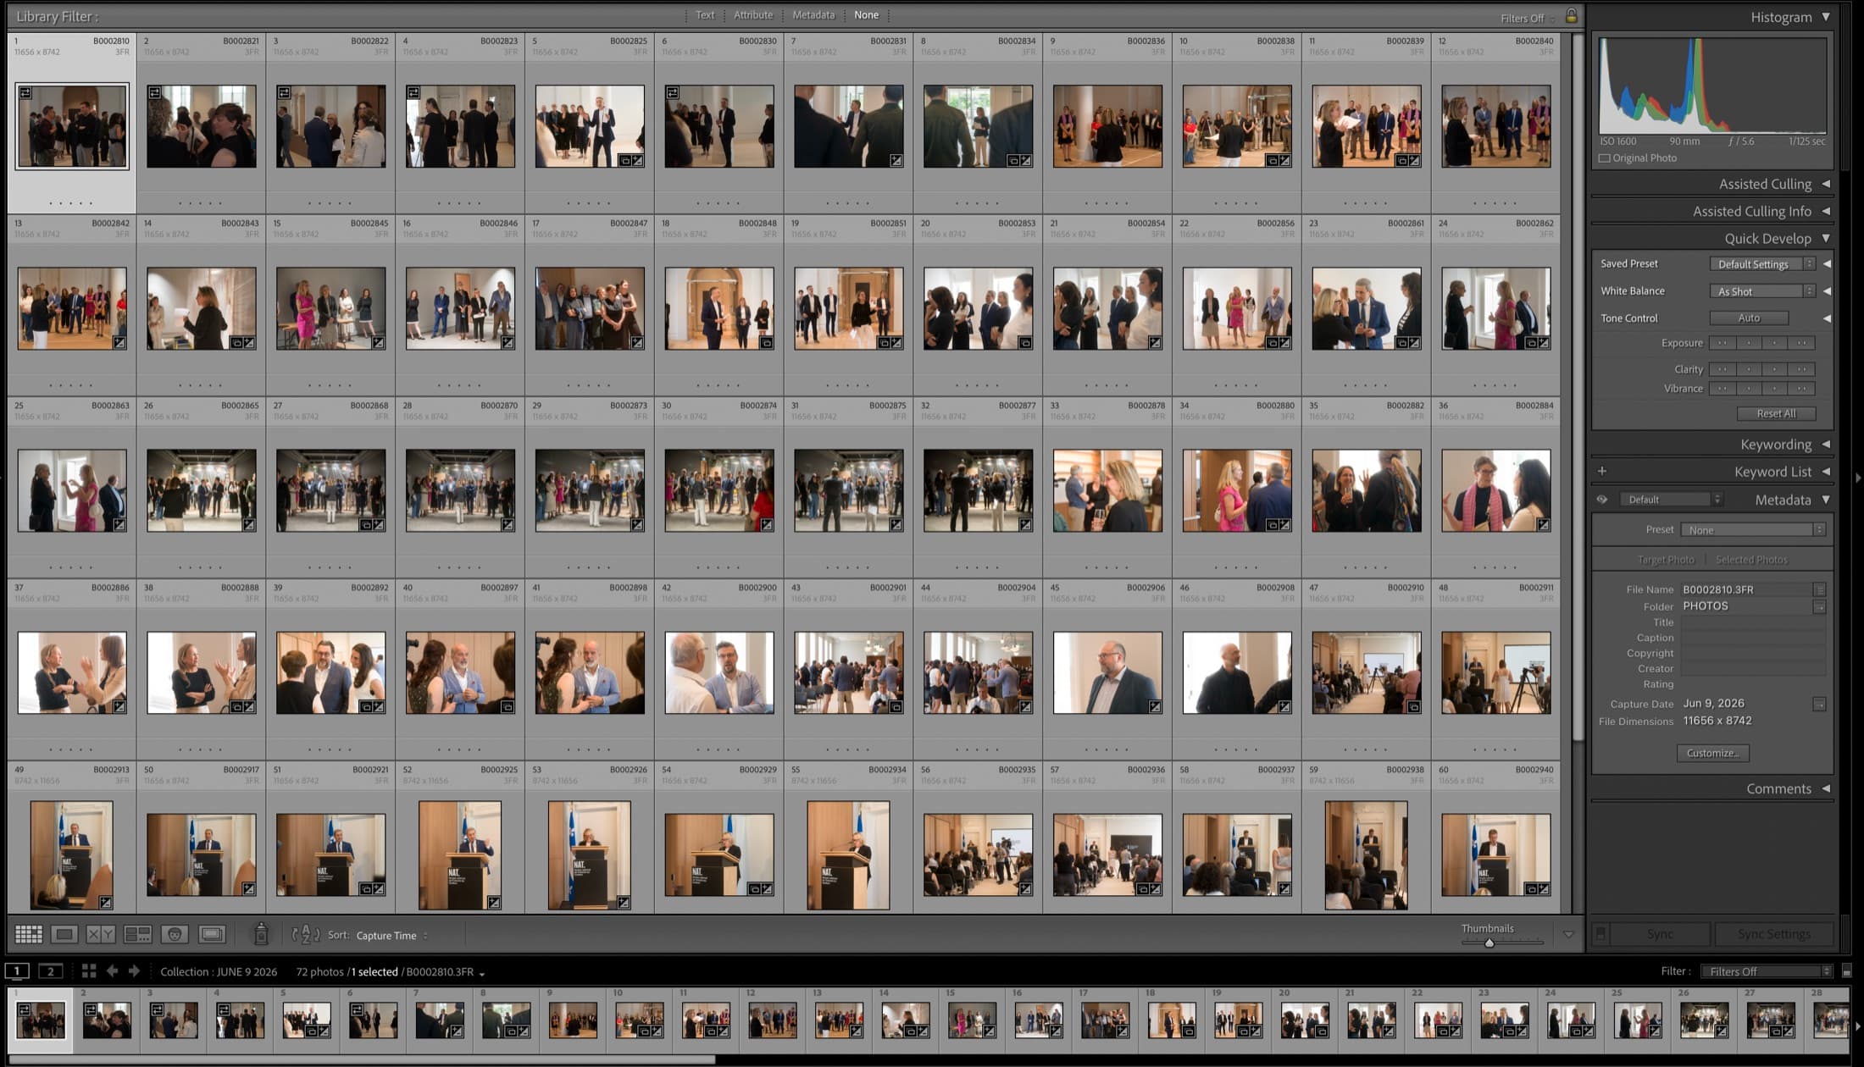Click the filmstrip horizontal scrollbar
The width and height of the screenshot is (1864, 1067).
[362, 1059]
